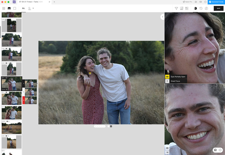Click the Narrative Select logo icon
This screenshot has width=225, height=155.
coord(14,2)
